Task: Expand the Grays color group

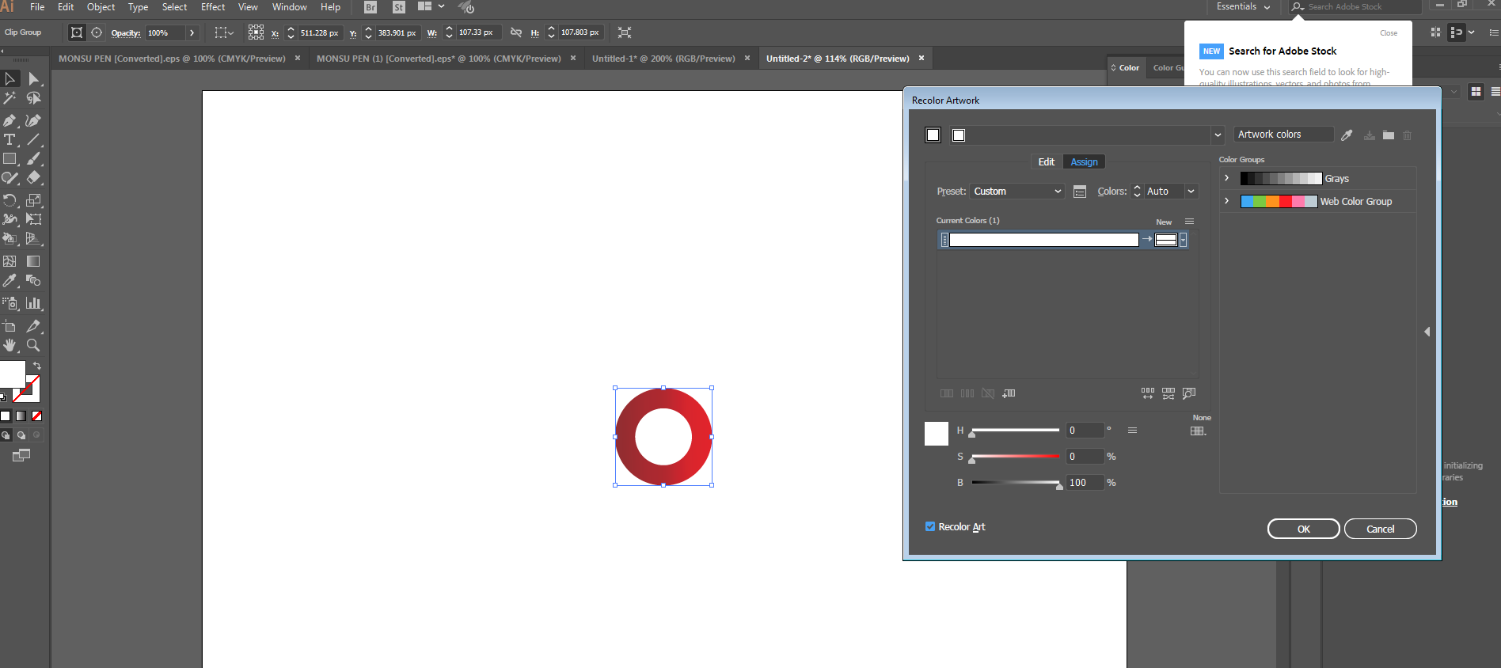Action: pyautogui.click(x=1227, y=178)
